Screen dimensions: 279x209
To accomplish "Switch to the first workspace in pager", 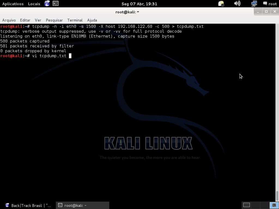I will 247,205.
